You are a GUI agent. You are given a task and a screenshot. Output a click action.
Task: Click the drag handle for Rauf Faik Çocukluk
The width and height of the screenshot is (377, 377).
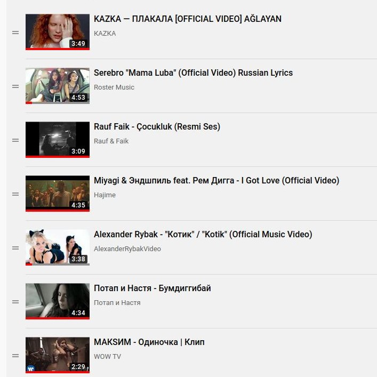[x=15, y=140]
